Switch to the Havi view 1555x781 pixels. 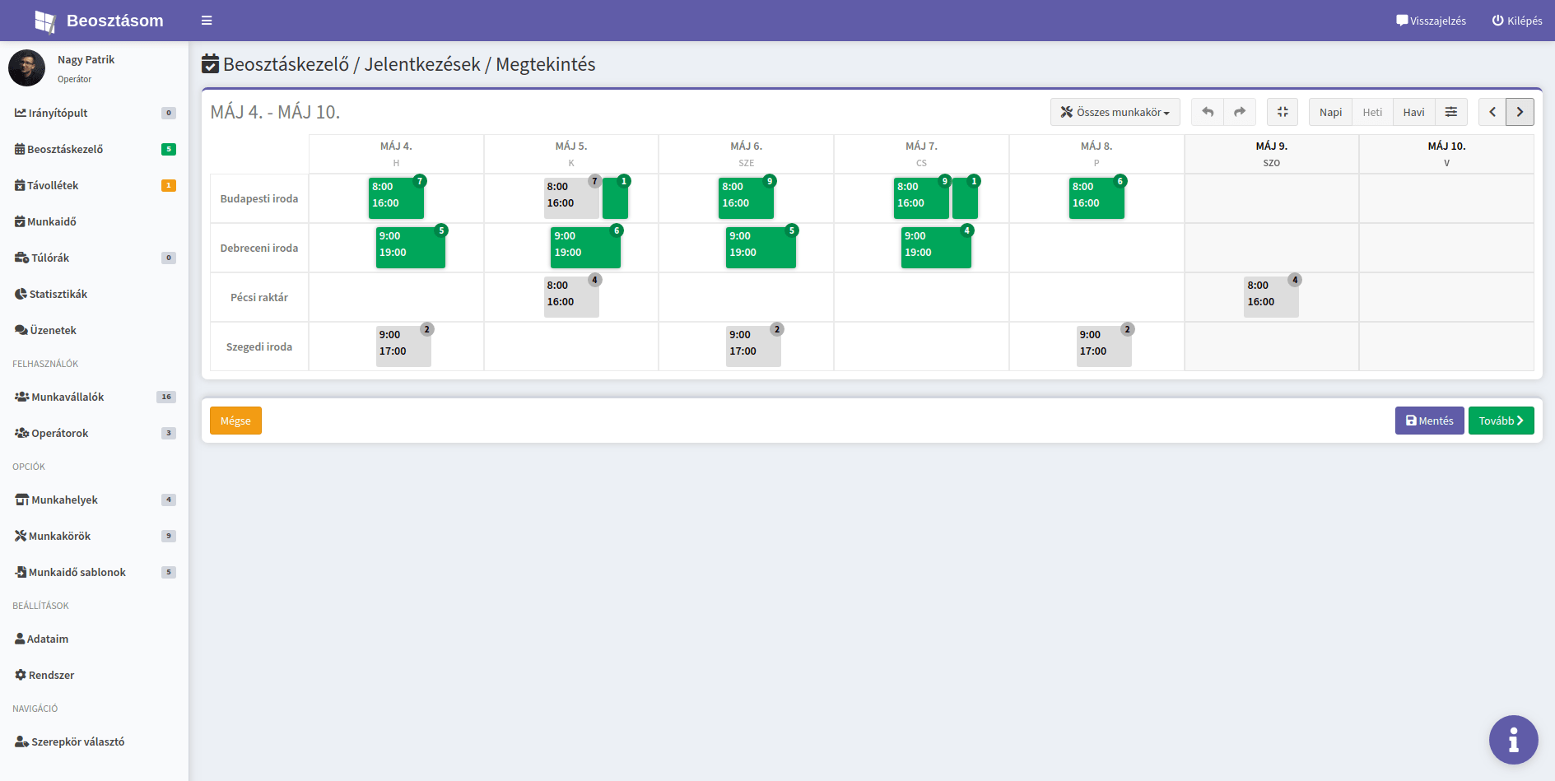[1413, 112]
